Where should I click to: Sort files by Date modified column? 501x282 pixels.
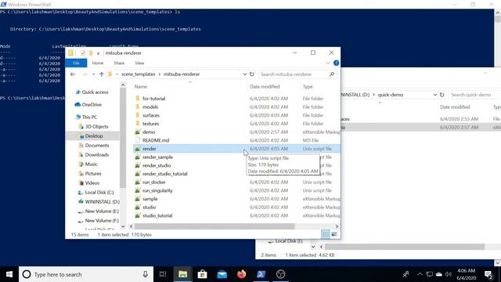[265, 87]
